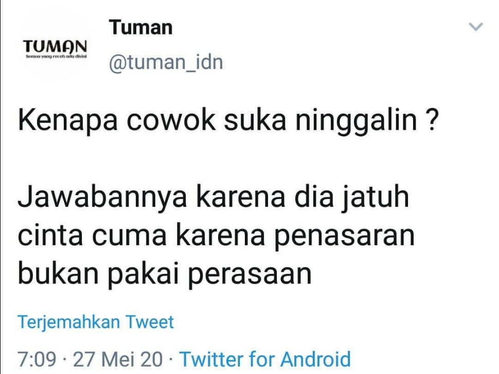Click the word 'Android' in source label
Viewport: 499px width, 374px height.
[x=315, y=360]
